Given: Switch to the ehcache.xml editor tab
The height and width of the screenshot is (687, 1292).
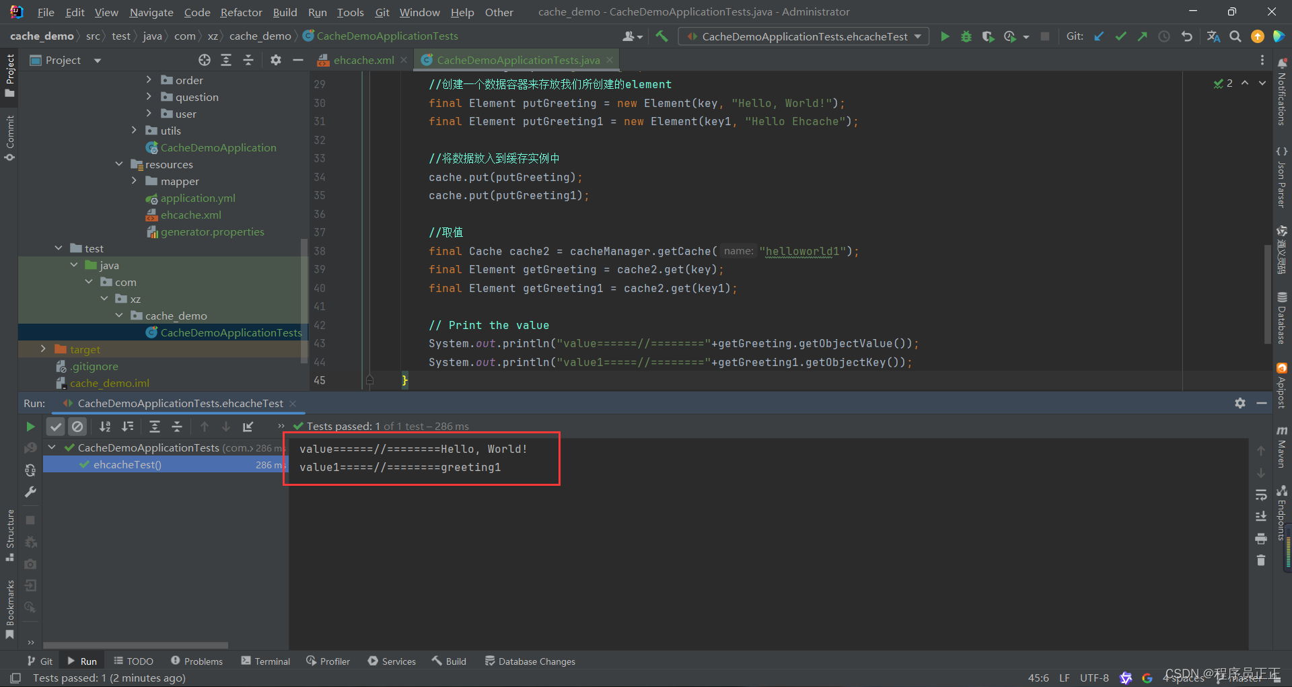Looking at the screenshot, I should 363,60.
